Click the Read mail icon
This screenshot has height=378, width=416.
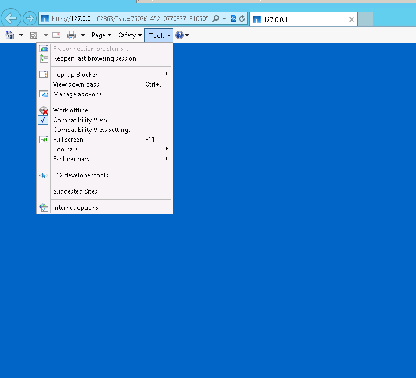coord(56,35)
